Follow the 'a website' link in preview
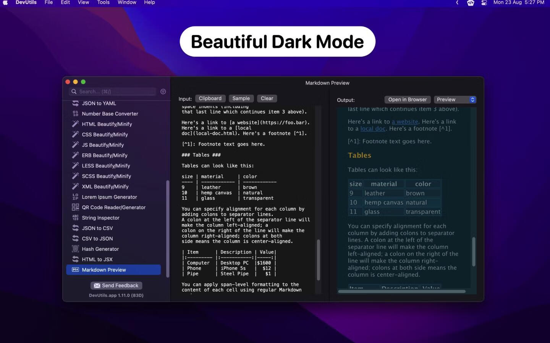The width and height of the screenshot is (550, 343). (404, 122)
